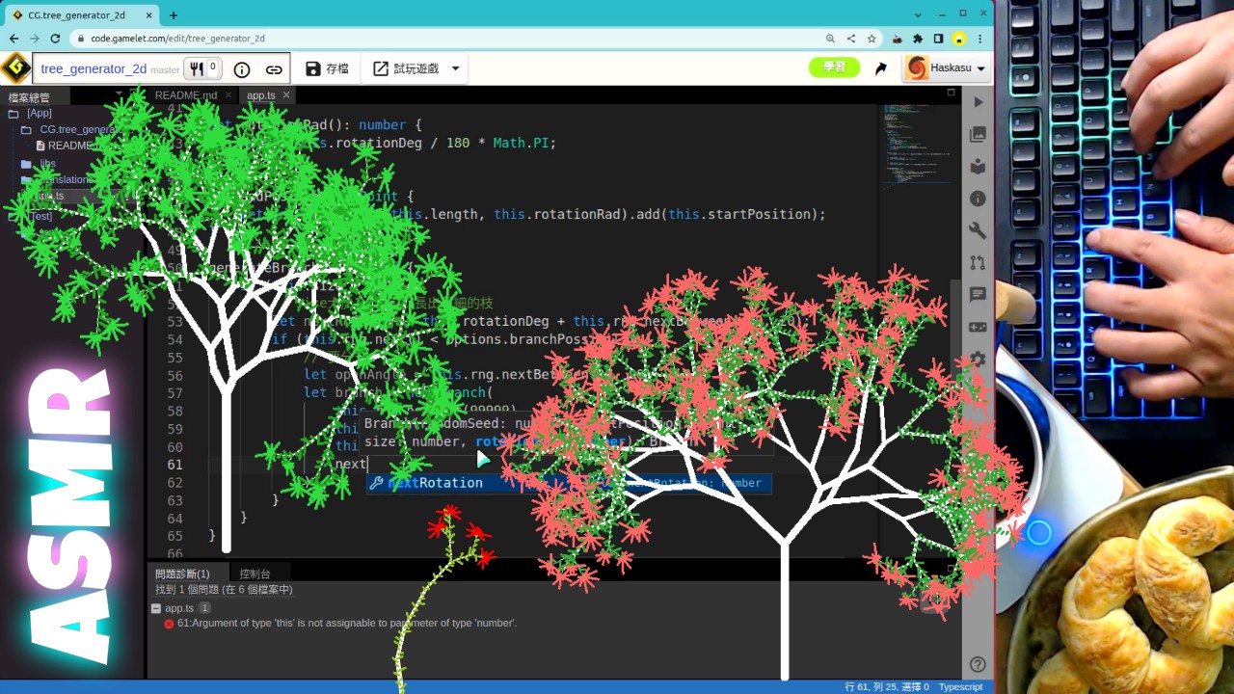Select the nextRotation autocomplete suggestion
The width and height of the screenshot is (1234, 694).
point(435,483)
